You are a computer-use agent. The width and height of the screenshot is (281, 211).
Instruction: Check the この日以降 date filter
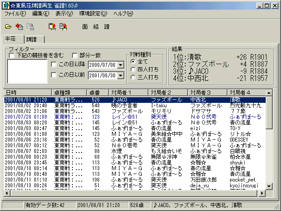tap(54, 65)
